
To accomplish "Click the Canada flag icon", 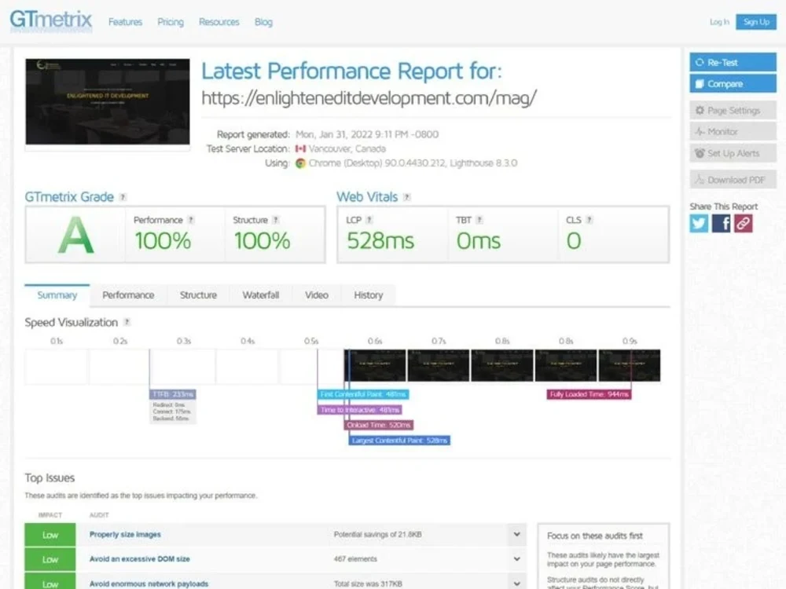I will 300,148.
